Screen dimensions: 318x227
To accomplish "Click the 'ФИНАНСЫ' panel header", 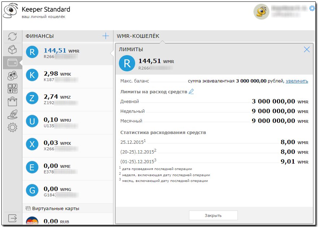I will point(40,36).
